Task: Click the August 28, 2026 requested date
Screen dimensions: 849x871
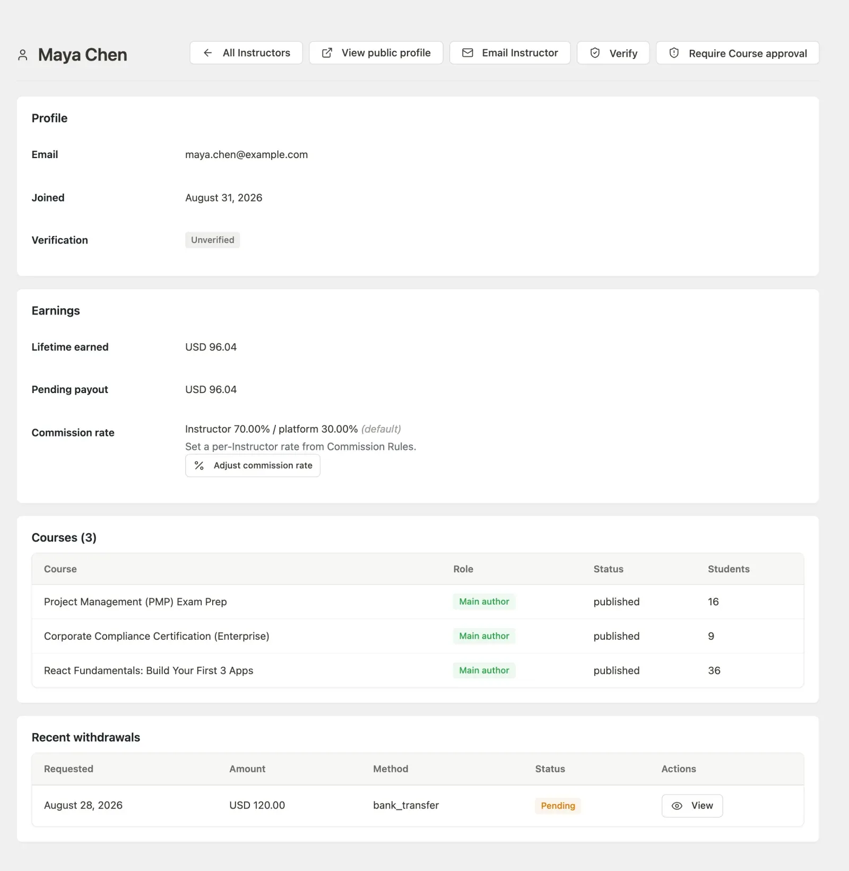Action: (83, 806)
